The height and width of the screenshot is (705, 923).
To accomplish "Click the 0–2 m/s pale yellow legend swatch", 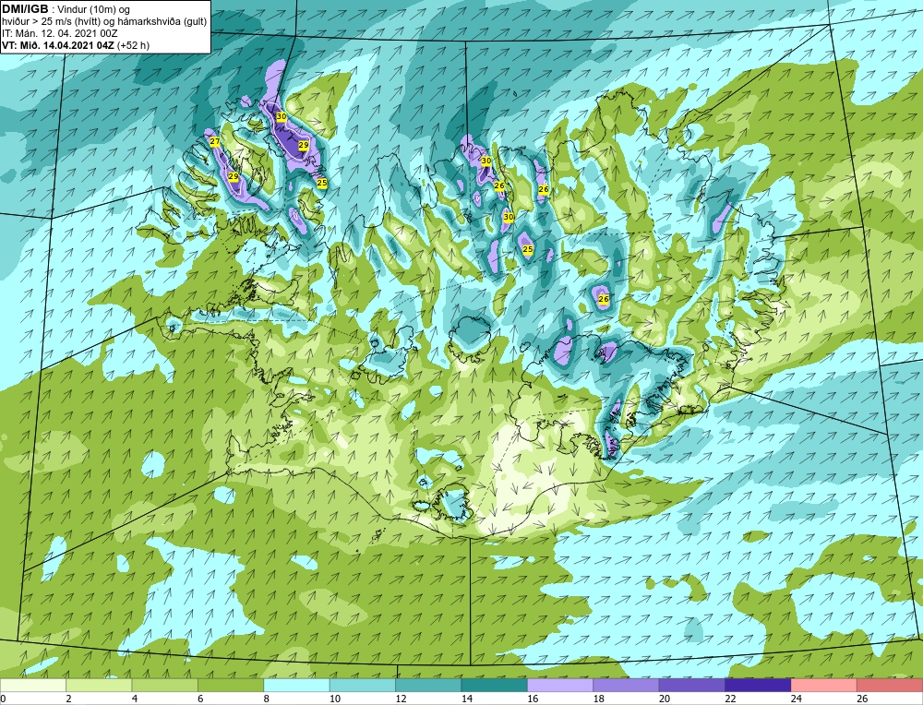I will (33, 686).
